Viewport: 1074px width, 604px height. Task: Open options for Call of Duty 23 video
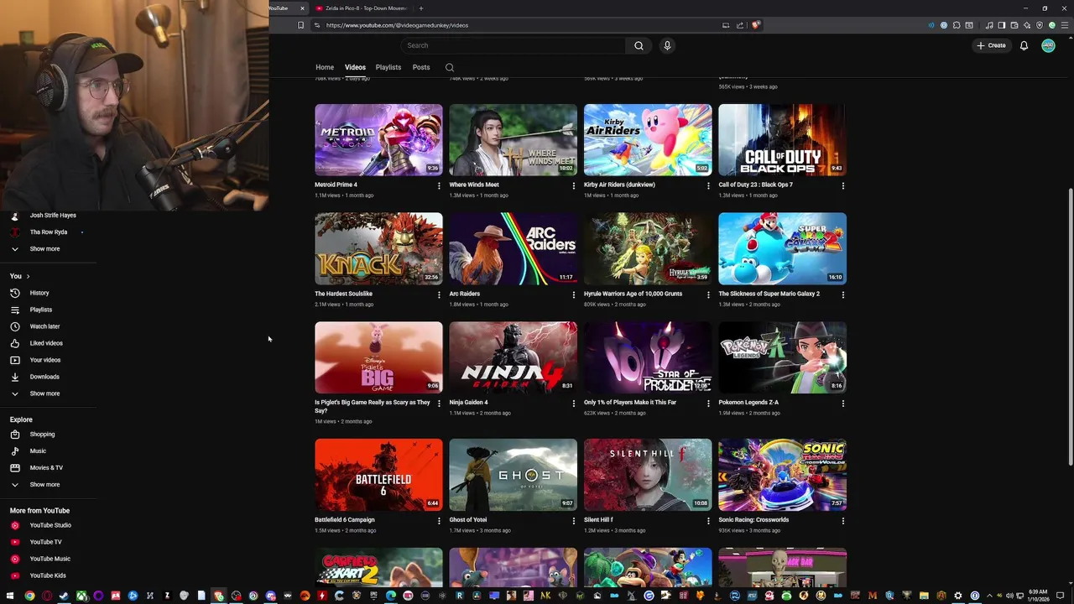pos(842,185)
